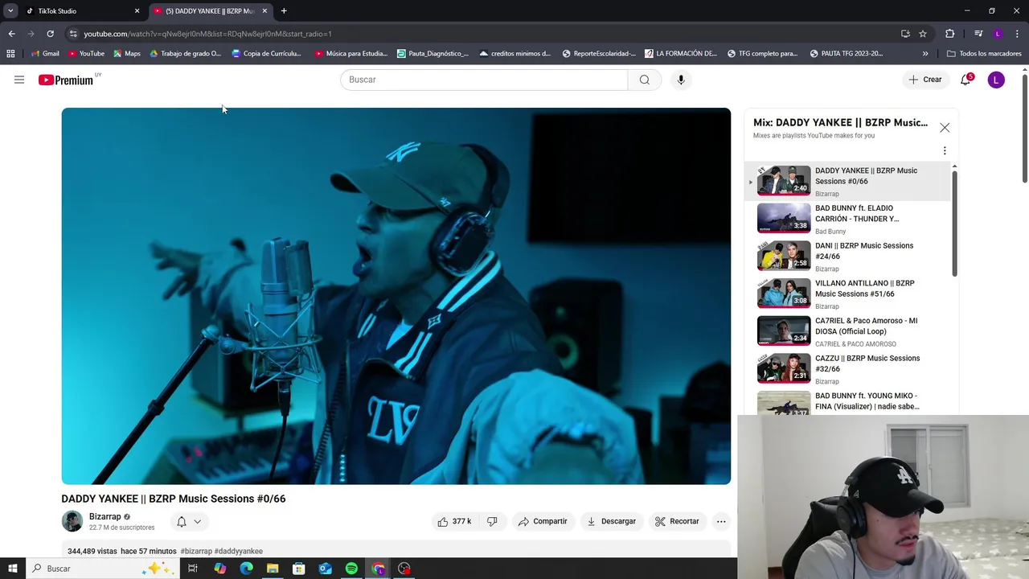Open a new browser tab
Viewport: 1029px width, 579px height.
click(284, 11)
